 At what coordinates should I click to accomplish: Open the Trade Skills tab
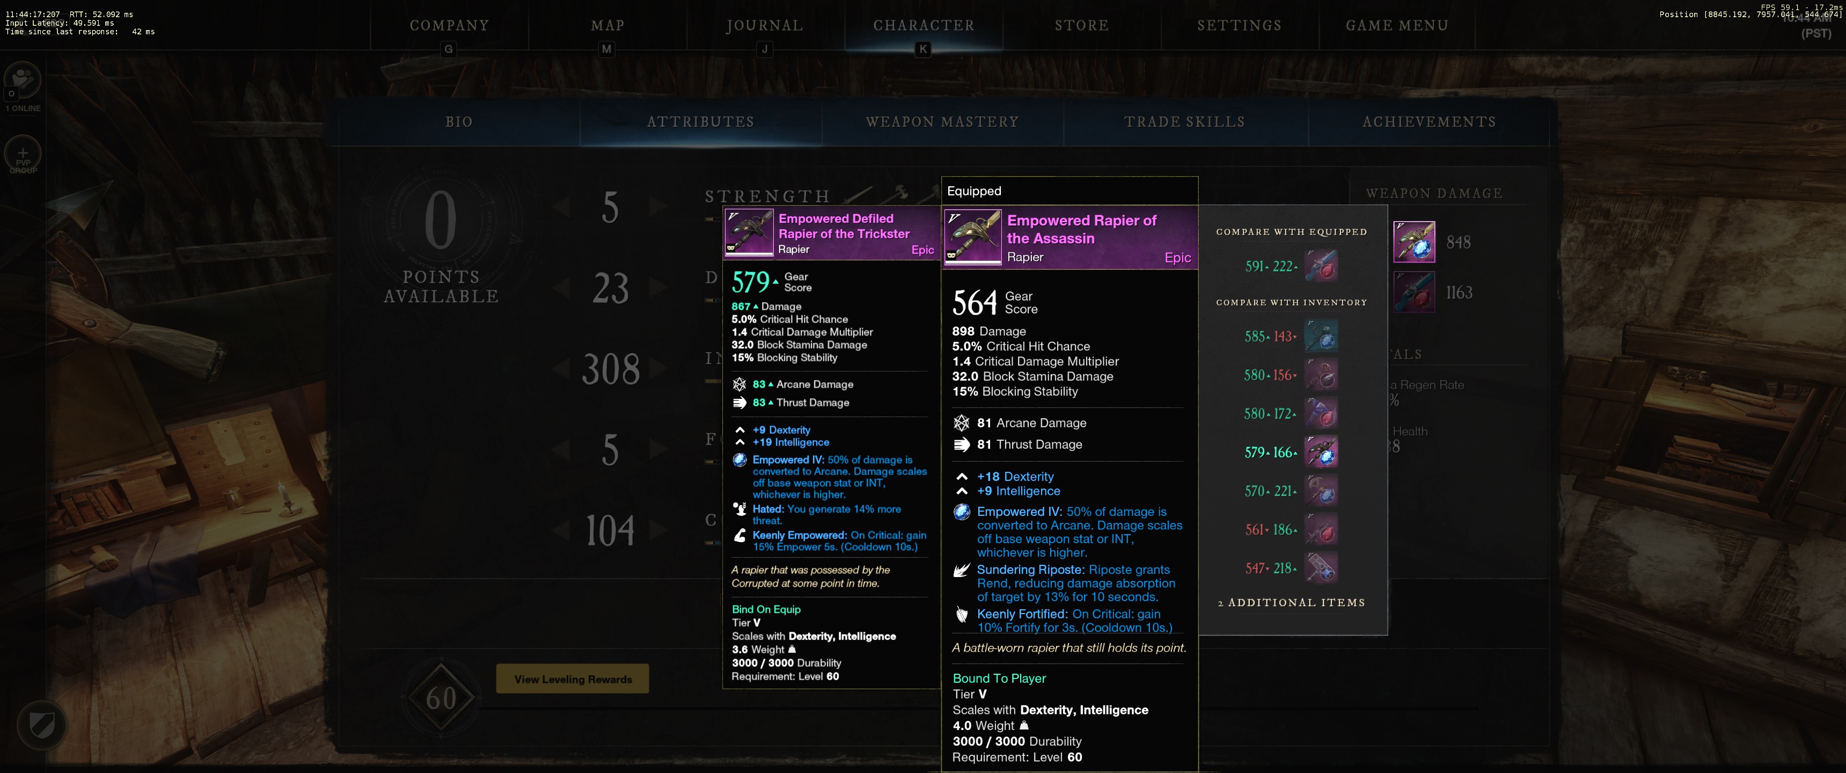click(1184, 122)
